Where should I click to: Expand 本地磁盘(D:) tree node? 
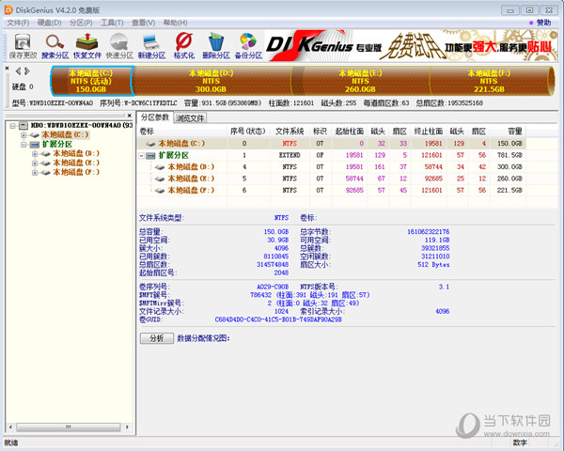coord(35,154)
